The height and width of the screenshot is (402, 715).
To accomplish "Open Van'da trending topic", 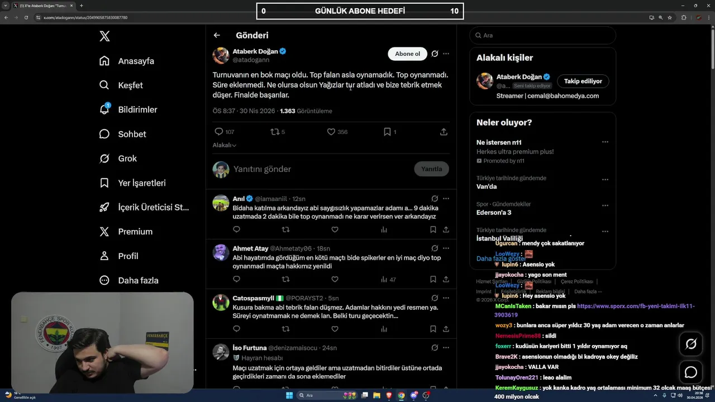I will pyautogui.click(x=487, y=186).
